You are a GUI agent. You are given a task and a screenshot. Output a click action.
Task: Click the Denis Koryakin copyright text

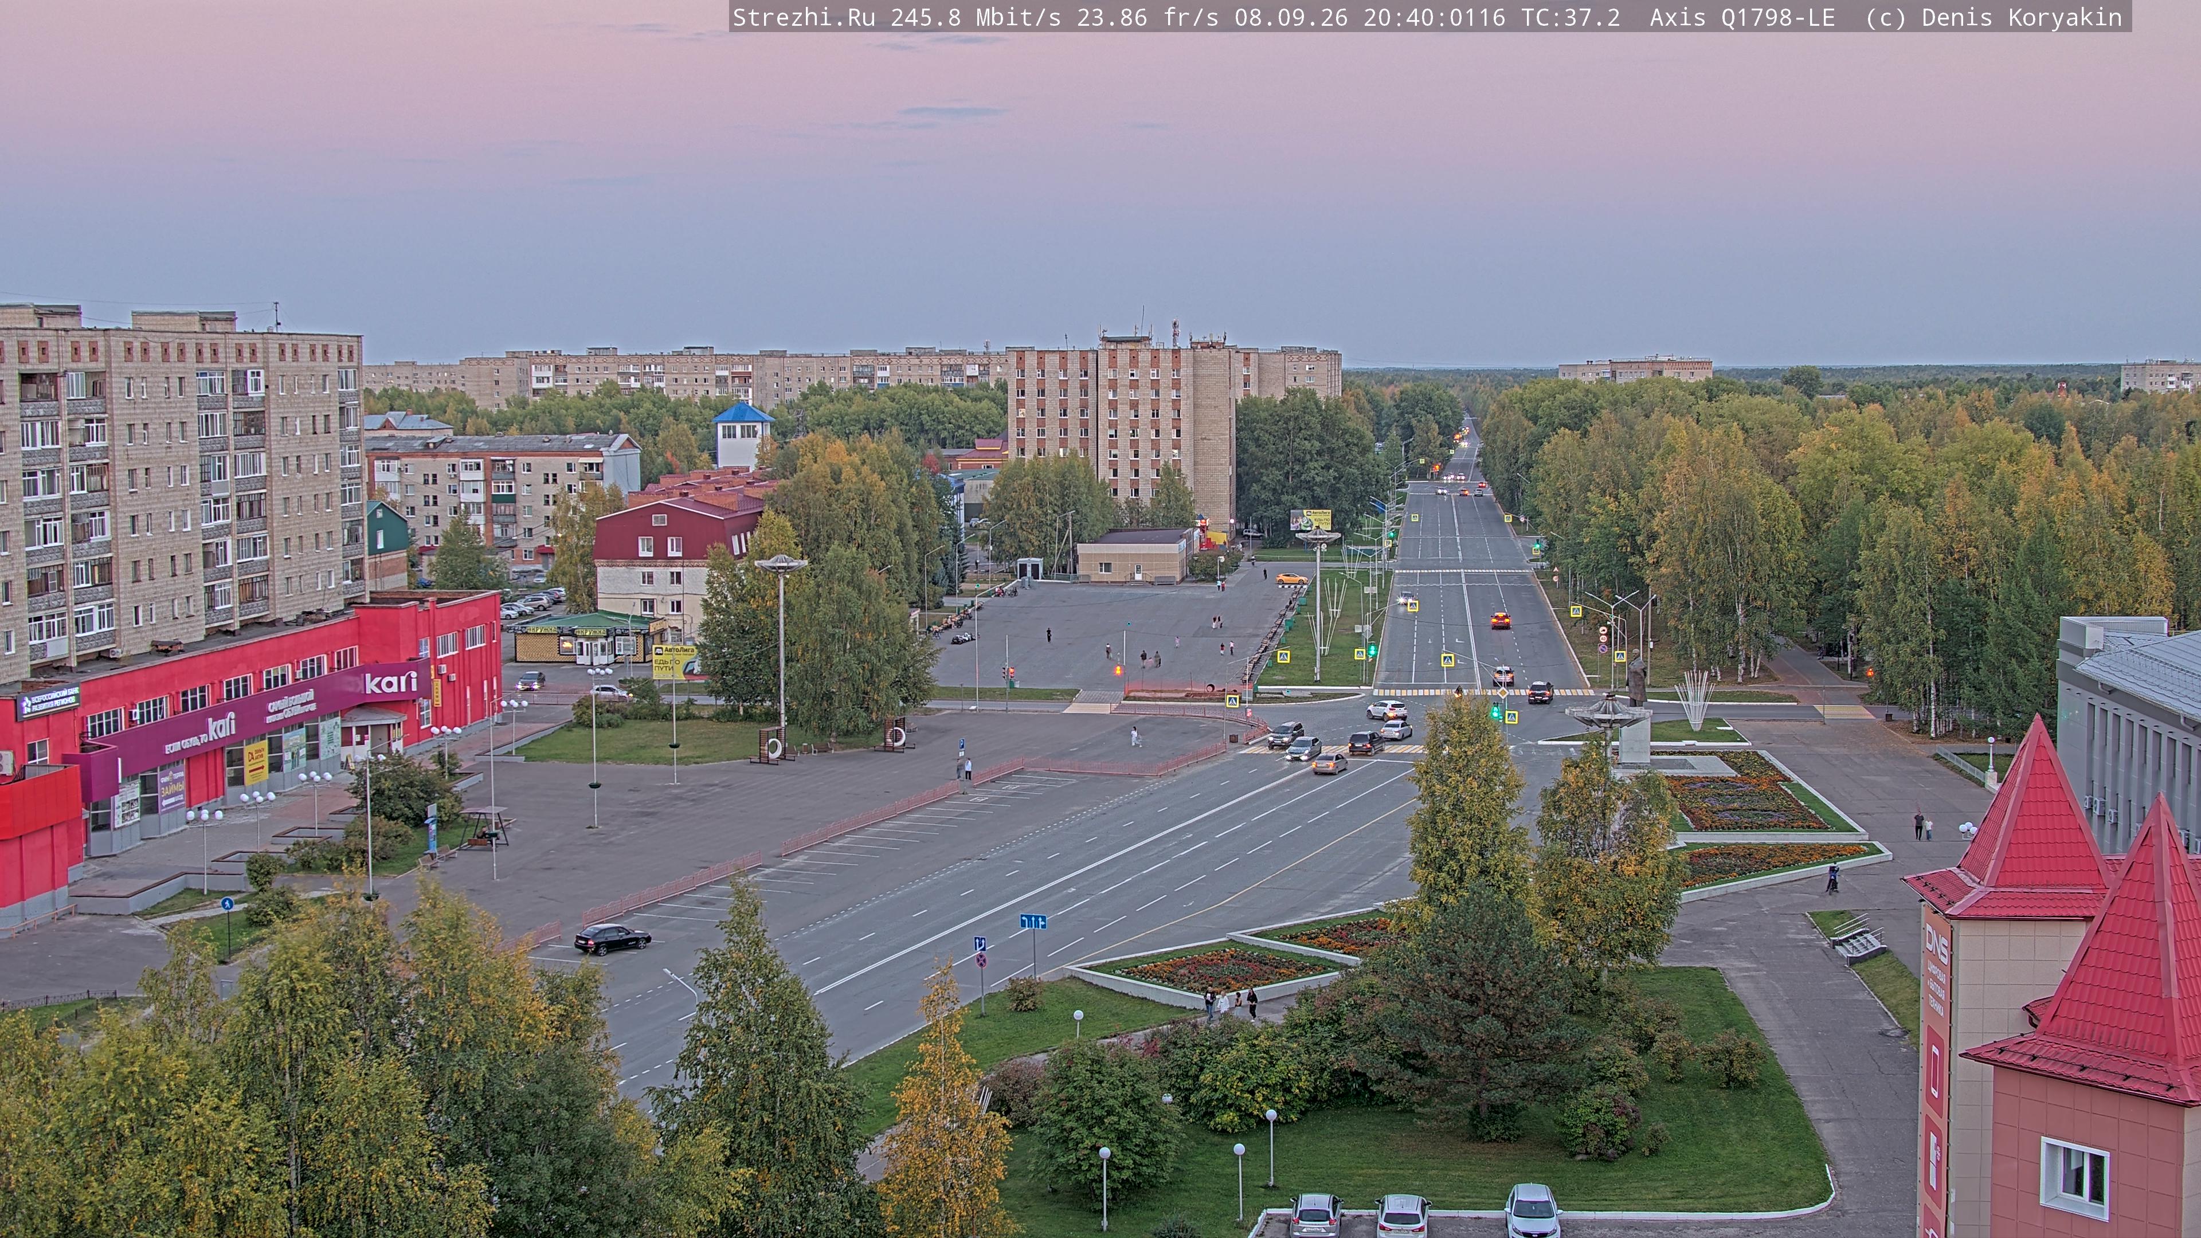2022,17
